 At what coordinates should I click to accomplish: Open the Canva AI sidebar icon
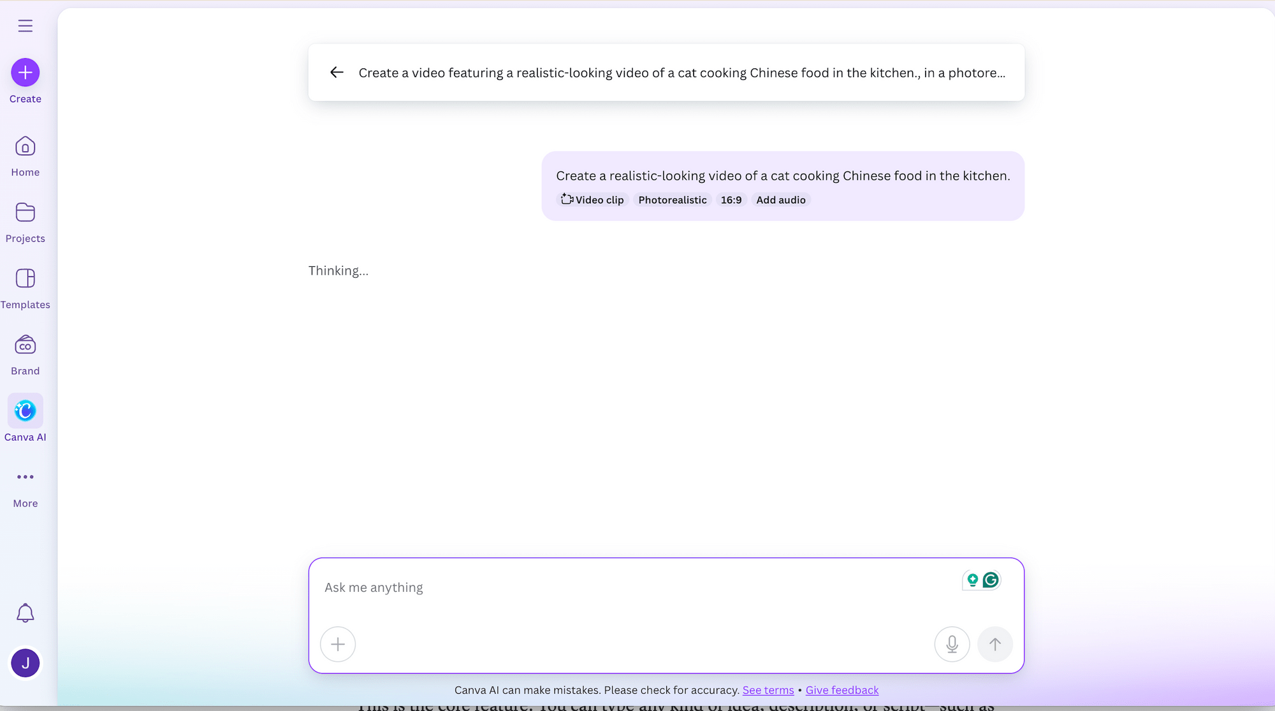point(25,410)
